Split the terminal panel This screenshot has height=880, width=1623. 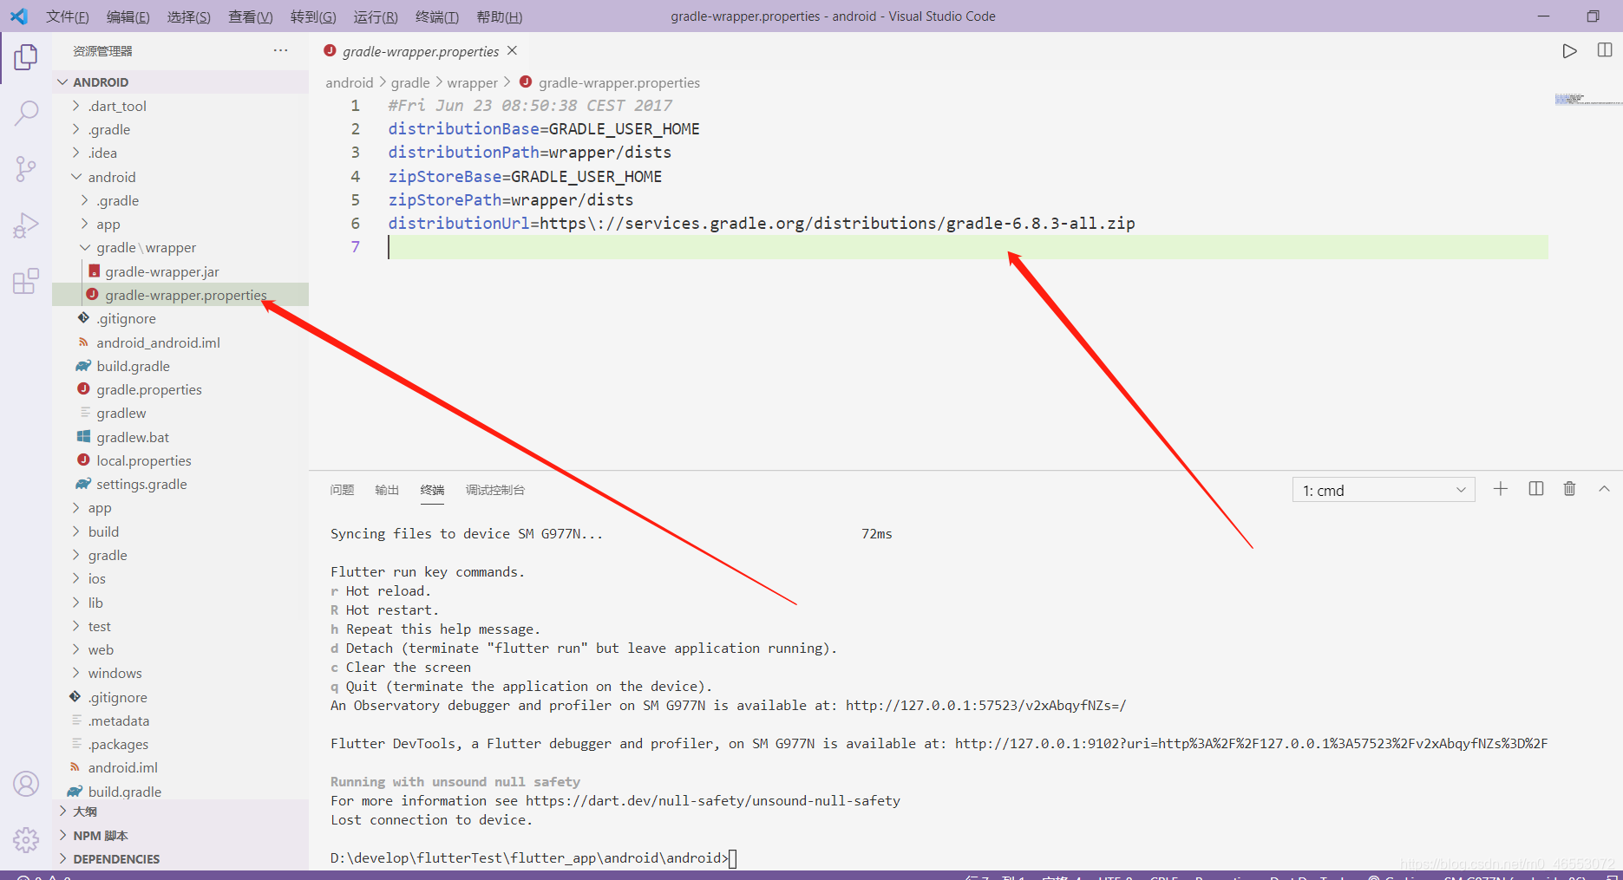[1536, 489]
